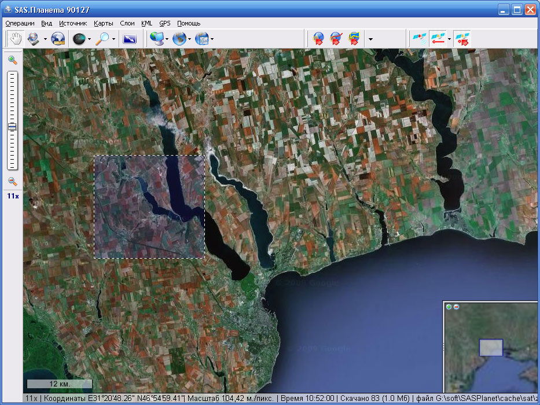
Task: Click the globe with yellow polygon icon
Action: coord(354,39)
